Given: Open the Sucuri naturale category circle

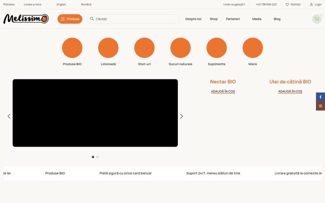Looking at the screenshot, I should coord(180,48).
